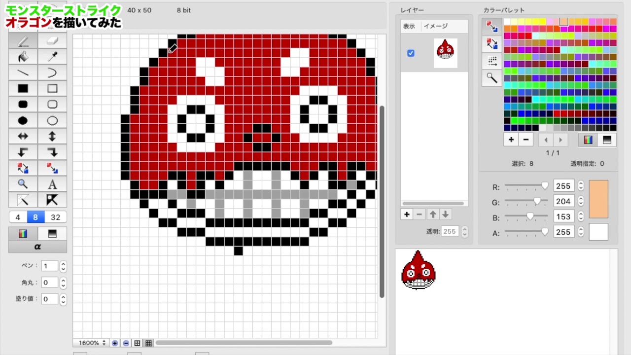
Task: Select the filled rectangle tool
Action: [x=23, y=89]
